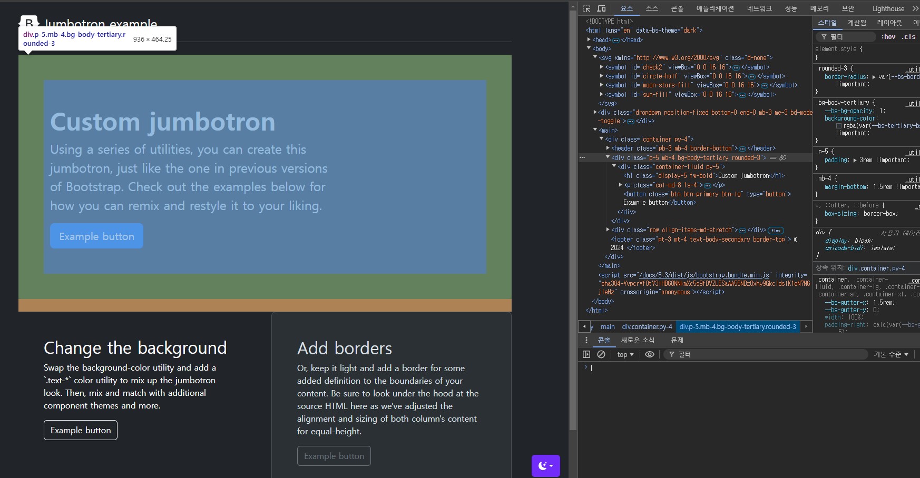Expand the padding shorthand value
The image size is (920, 478).
[x=855, y=160]
